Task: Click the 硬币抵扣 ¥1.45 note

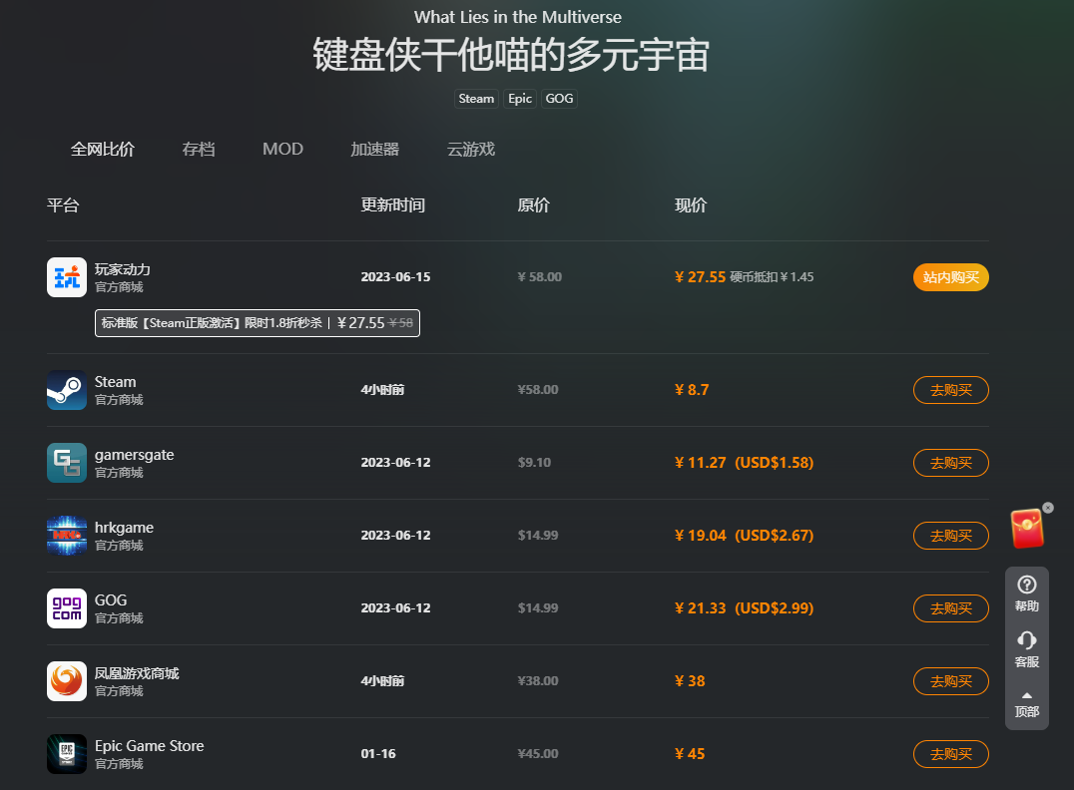Action: pos(772,277)
